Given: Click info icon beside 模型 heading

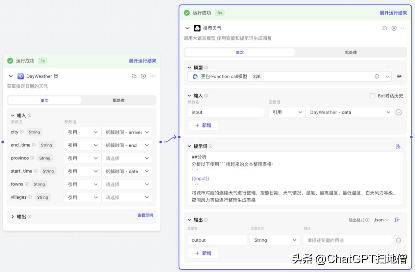Looking at the screenshot, I should (206, 68).
